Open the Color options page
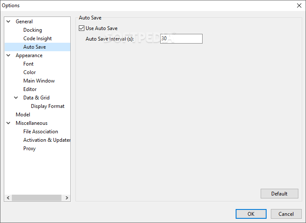Screen dimensions: 306x223 click(30, 72)
